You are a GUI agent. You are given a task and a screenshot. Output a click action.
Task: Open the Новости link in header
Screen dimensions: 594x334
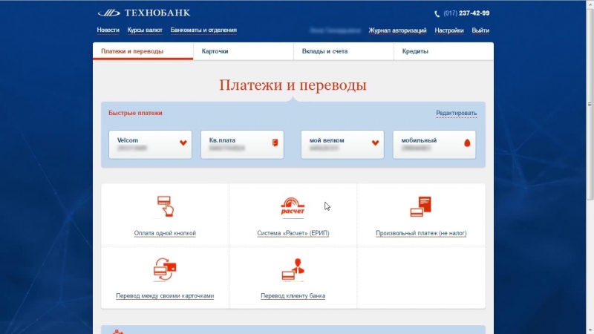pos(108,30)
